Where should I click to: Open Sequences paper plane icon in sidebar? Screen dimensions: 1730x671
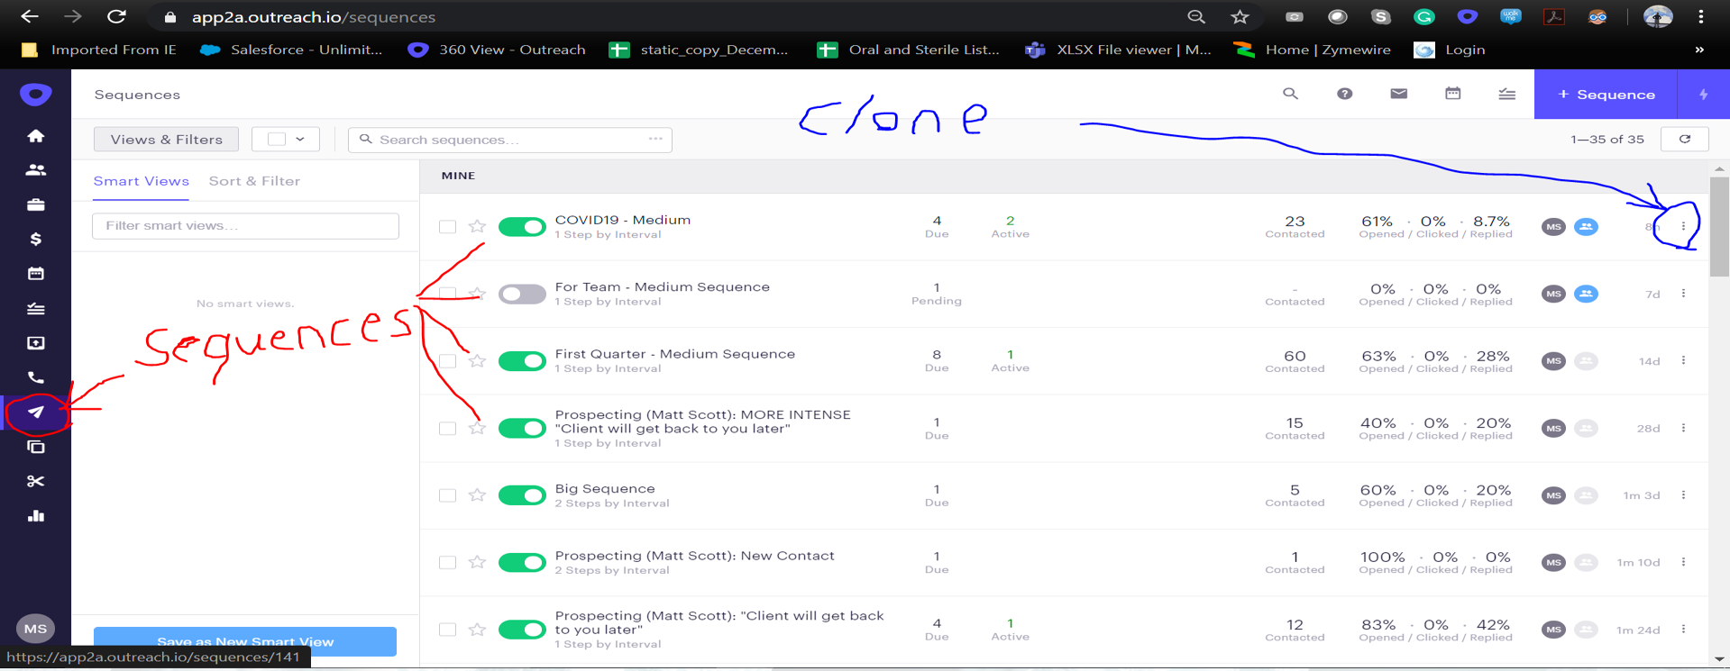click(x=36, y=413)
